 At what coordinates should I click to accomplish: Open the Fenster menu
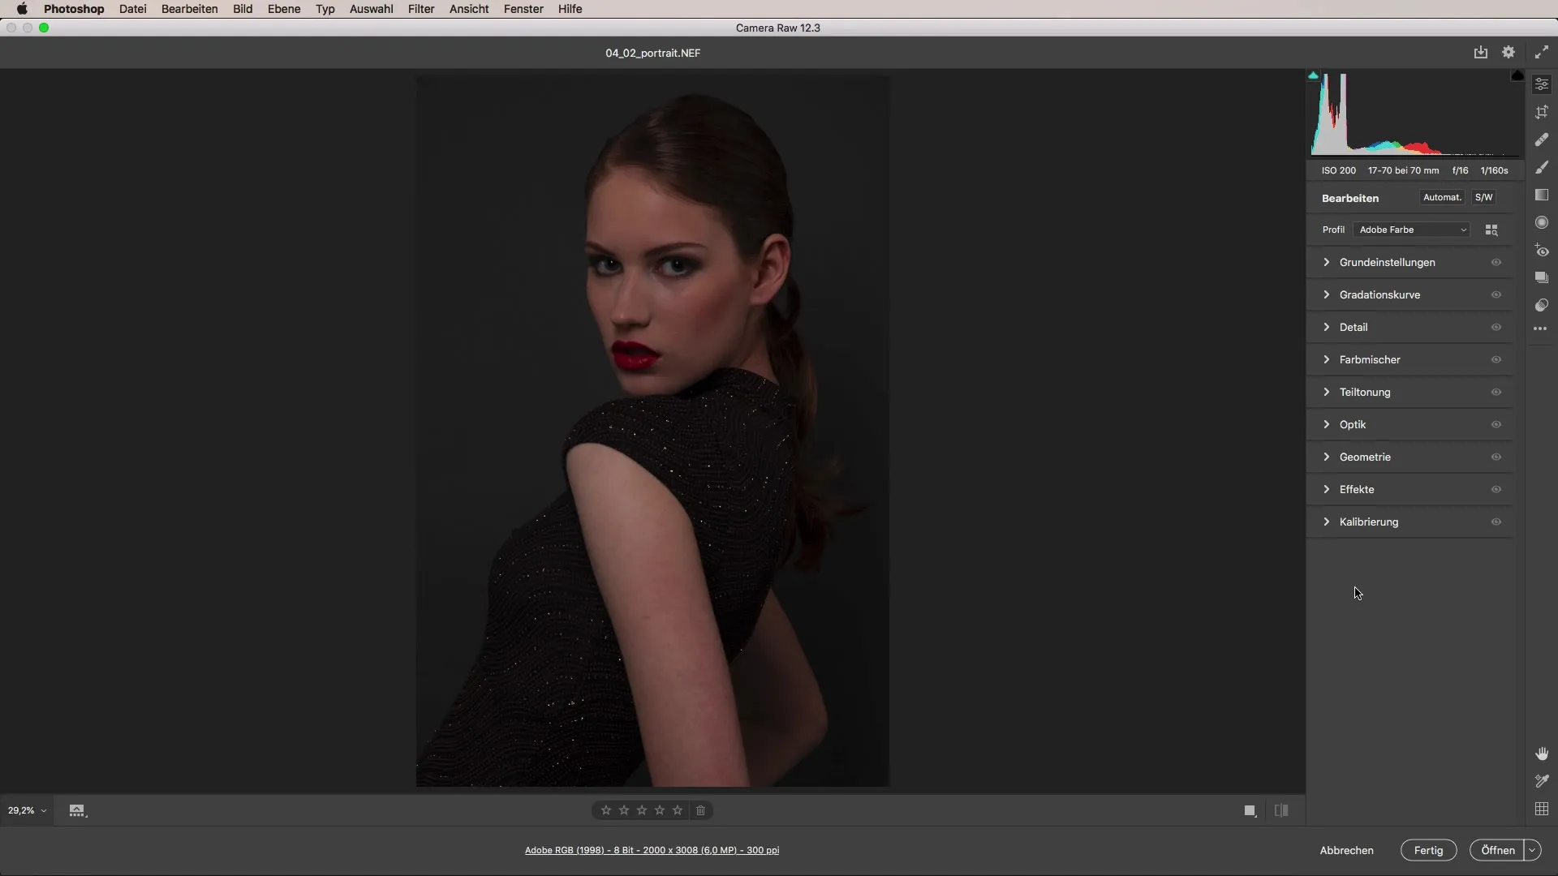coord(523,9)
